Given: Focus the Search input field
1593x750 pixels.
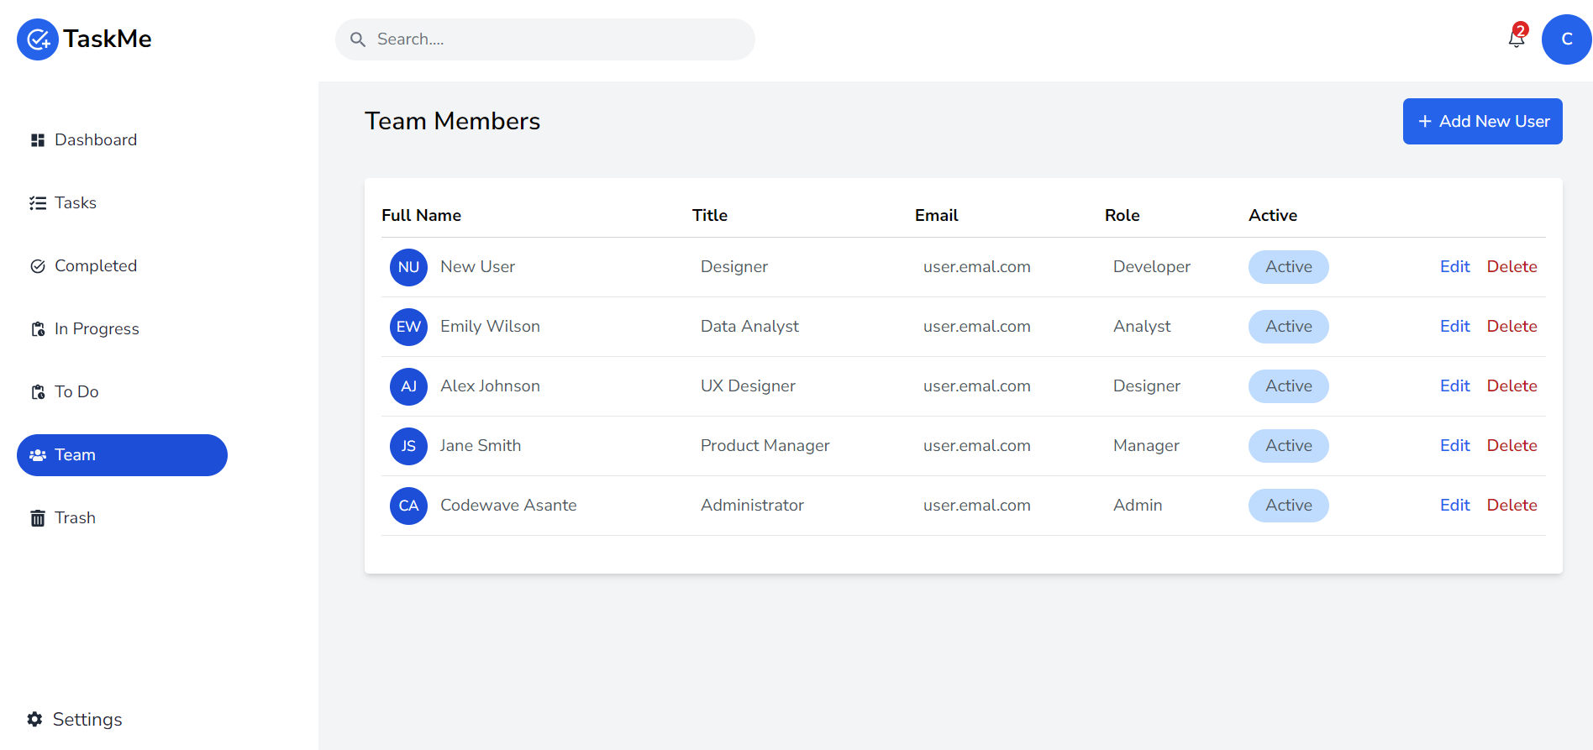Looking at the screenshot, I should pos(545,39).
